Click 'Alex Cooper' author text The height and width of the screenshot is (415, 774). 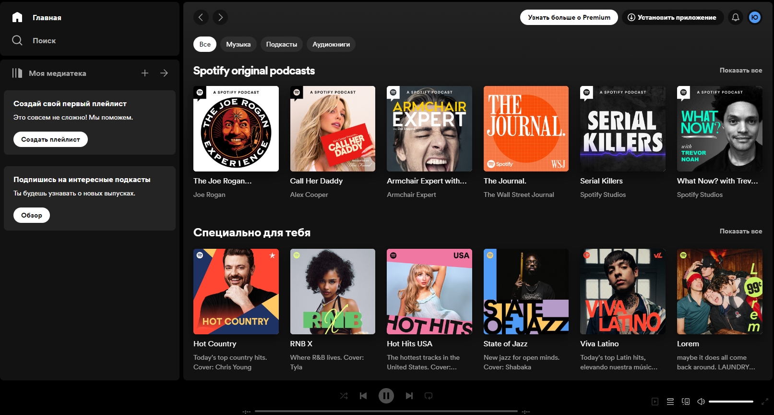coord(309,195)
